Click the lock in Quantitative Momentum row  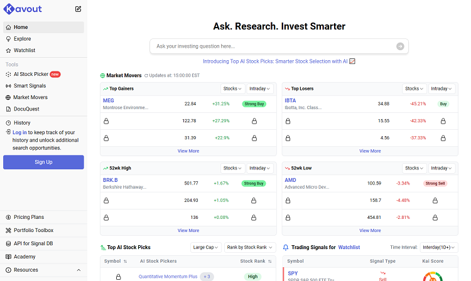click(x=118, y=277)
